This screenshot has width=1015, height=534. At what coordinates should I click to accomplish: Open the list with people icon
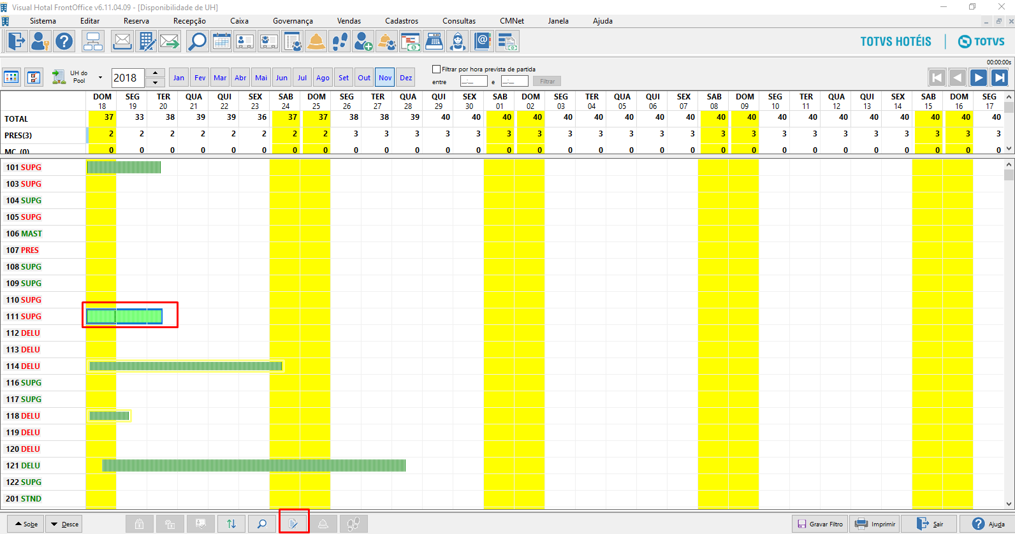(293, 41)
